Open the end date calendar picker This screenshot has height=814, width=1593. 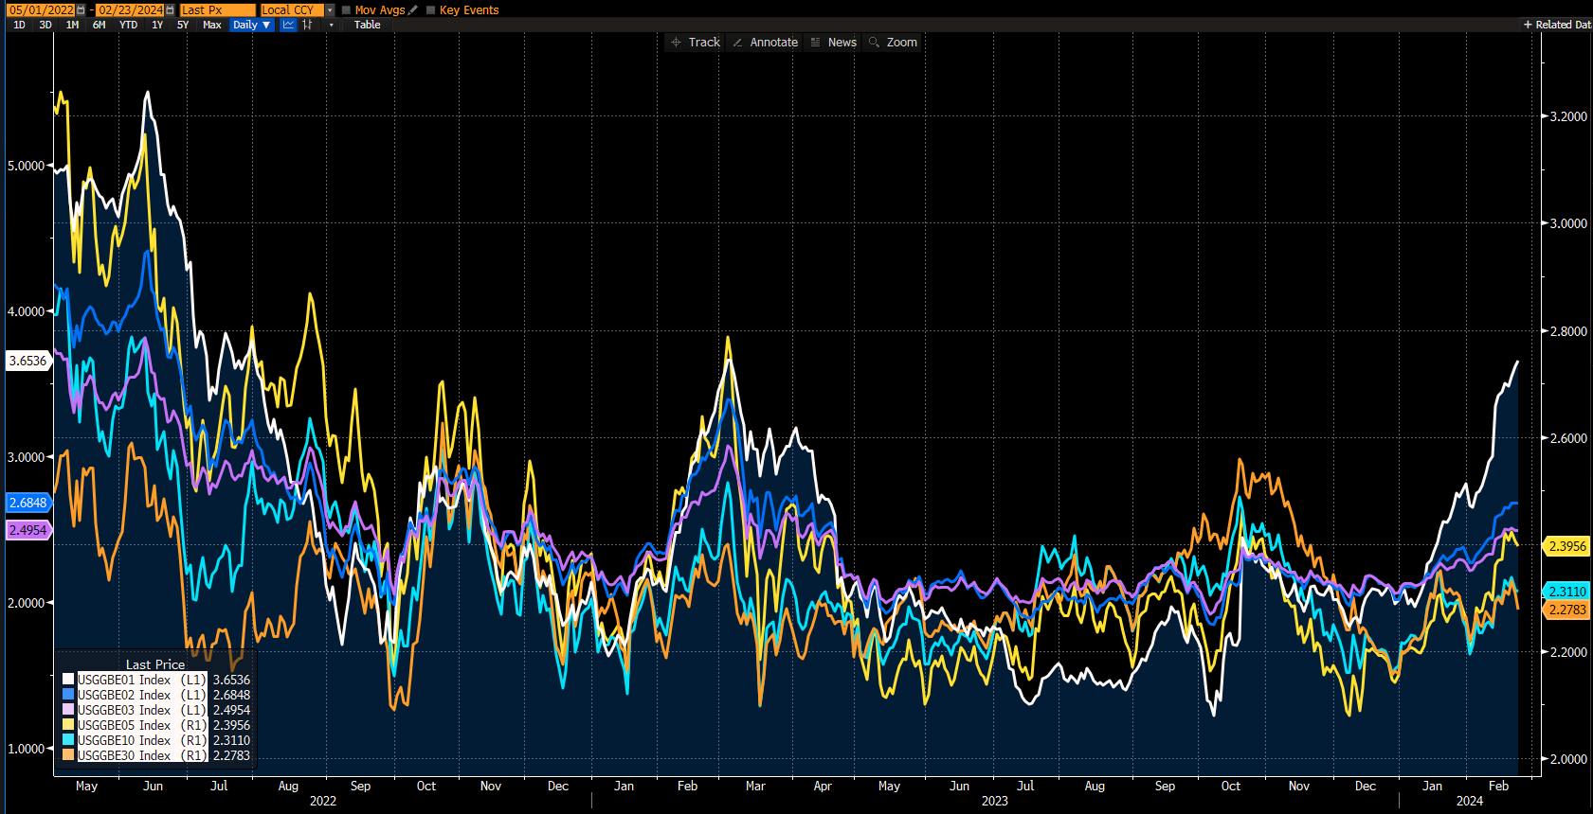[x=170, y=9]
